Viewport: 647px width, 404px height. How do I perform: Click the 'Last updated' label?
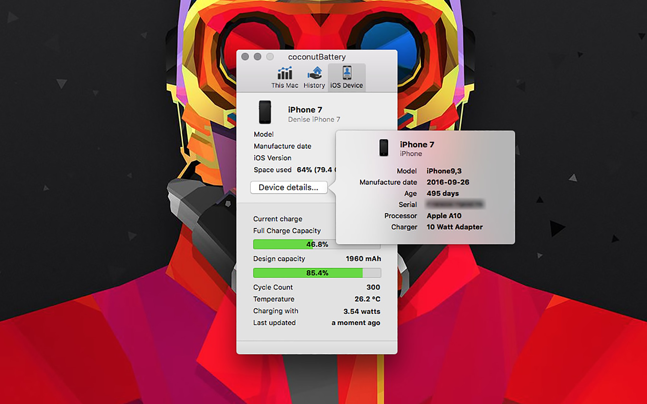[x=274, y=323]
